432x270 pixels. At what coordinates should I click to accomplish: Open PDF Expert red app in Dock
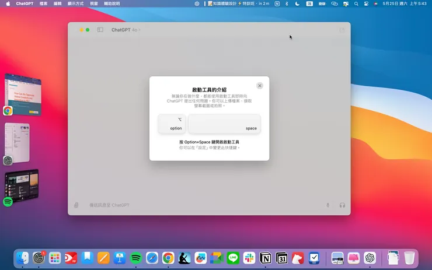point(71,258)
